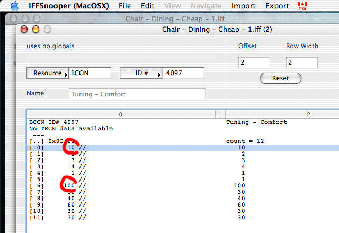Click the yellow minimize button of front window
Image resolution: width=339 pixels, height=233 pixels.
36,30
